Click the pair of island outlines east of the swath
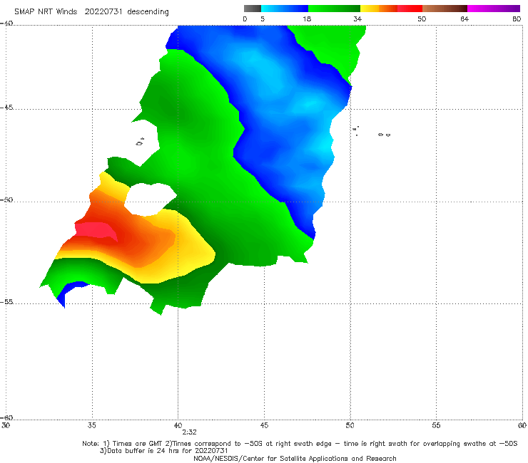The image size is (528, 463). tap(384, 135)
